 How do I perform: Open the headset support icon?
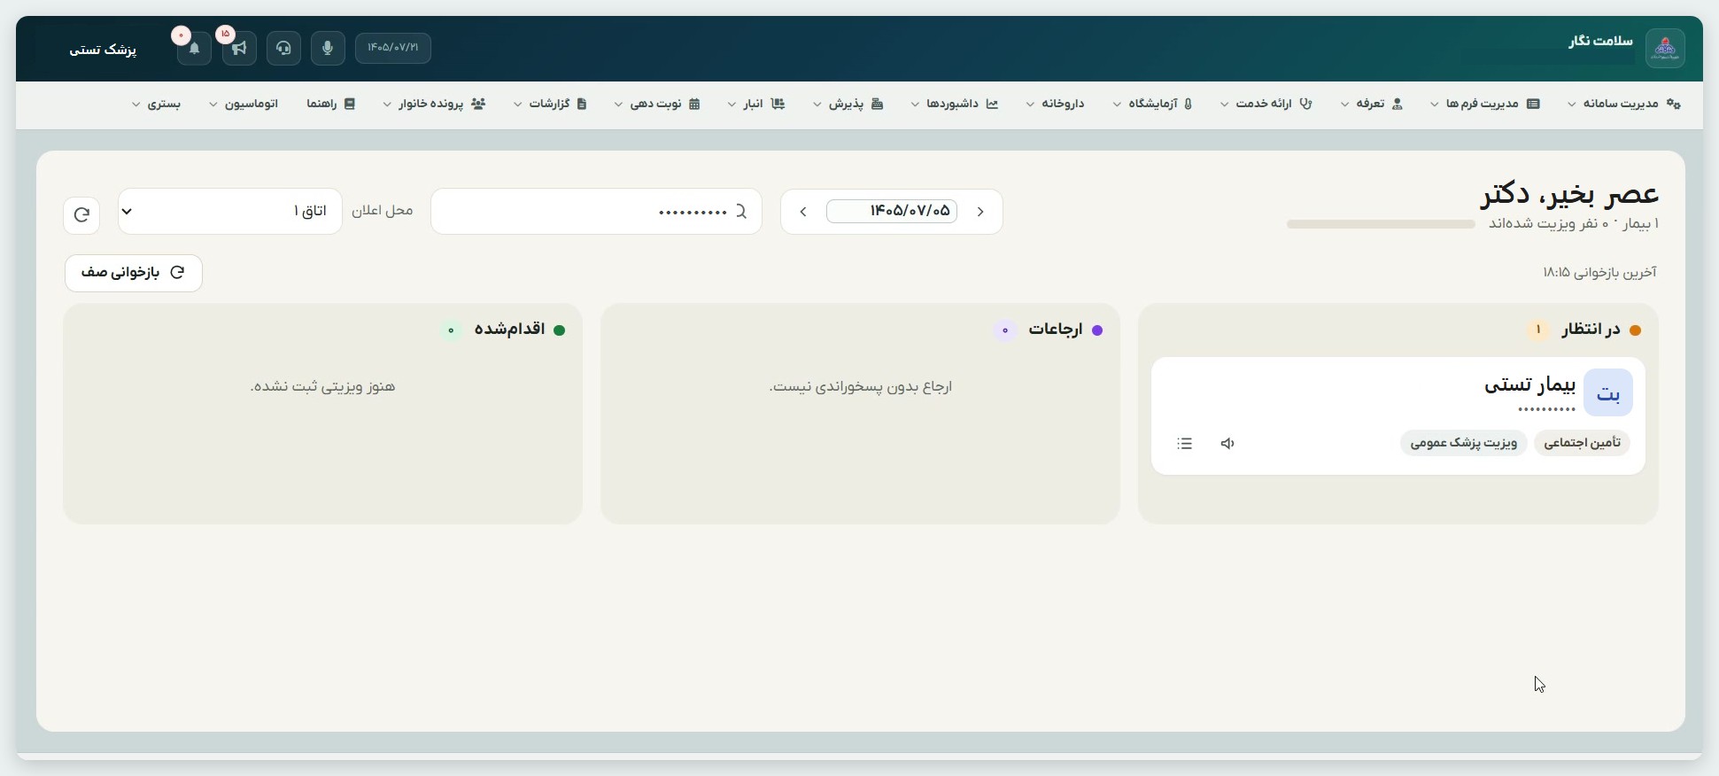[x=283, y=48]
